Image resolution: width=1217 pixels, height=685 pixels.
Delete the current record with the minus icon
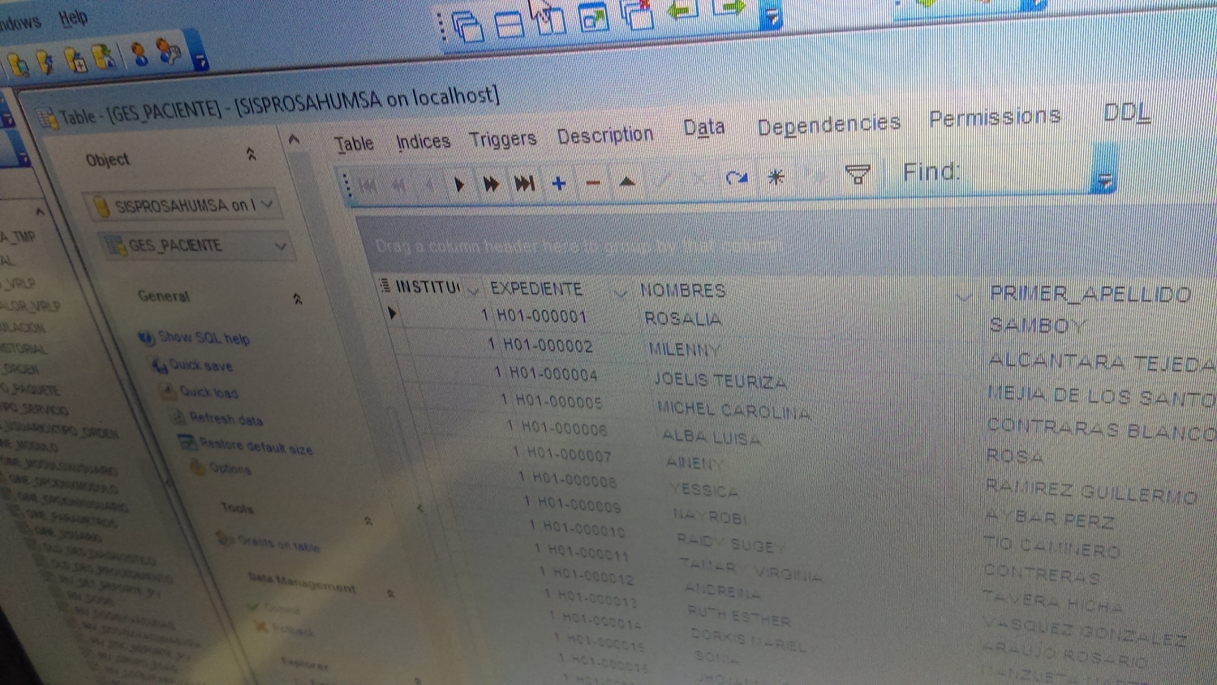click(593, 183)
